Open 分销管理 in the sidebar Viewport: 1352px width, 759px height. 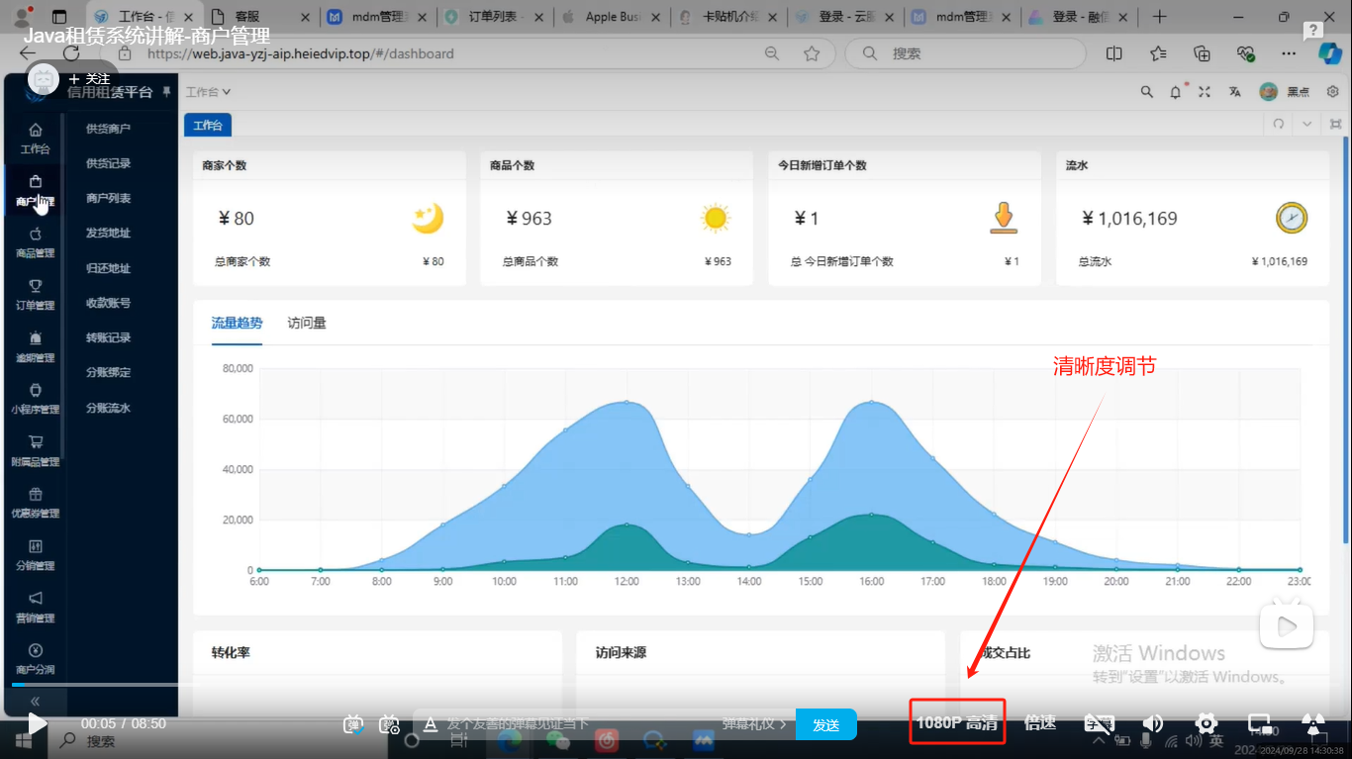click(35, 555)
